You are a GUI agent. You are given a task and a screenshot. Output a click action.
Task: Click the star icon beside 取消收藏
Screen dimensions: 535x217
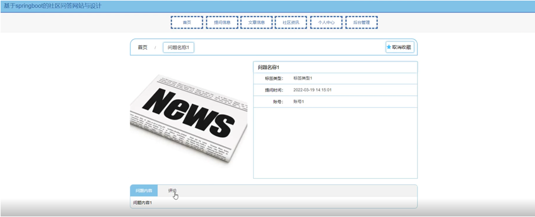click(389, 48)
